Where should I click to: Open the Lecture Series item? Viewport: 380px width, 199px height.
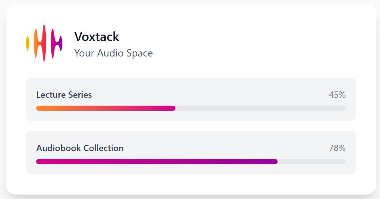click(64, 95)
